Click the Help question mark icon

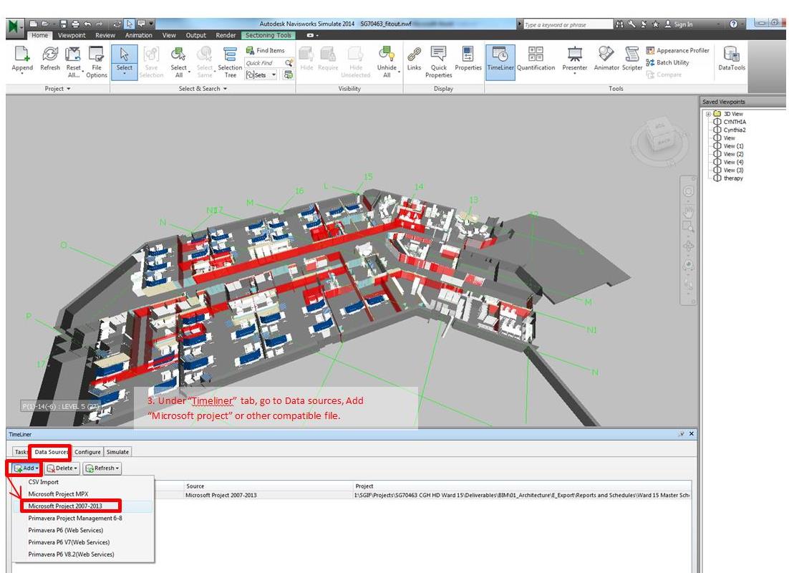(734, 24)
